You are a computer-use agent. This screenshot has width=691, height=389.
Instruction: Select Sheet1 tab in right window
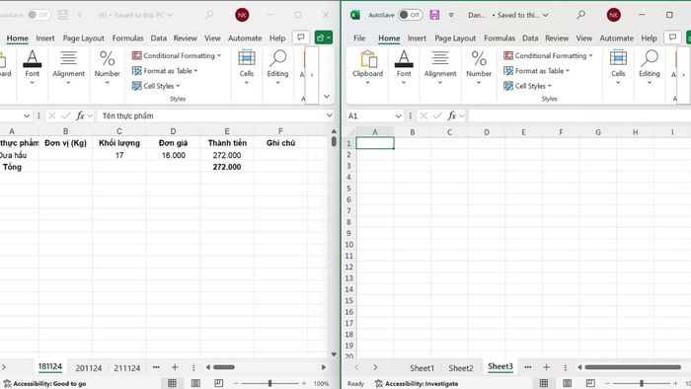pyautogui.click(x=422, y=368)
